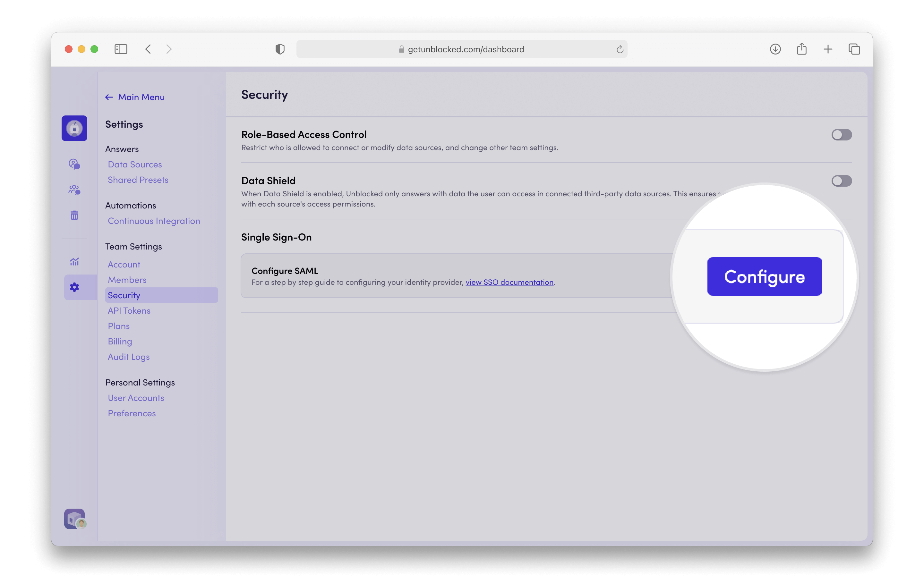Open the user avatar at bottom left
This screenshot has width=924, height=584.
point(75,519)
